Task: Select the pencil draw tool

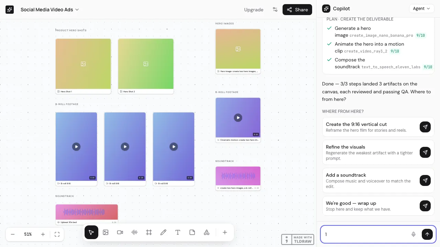Action: tap(163, 232)
